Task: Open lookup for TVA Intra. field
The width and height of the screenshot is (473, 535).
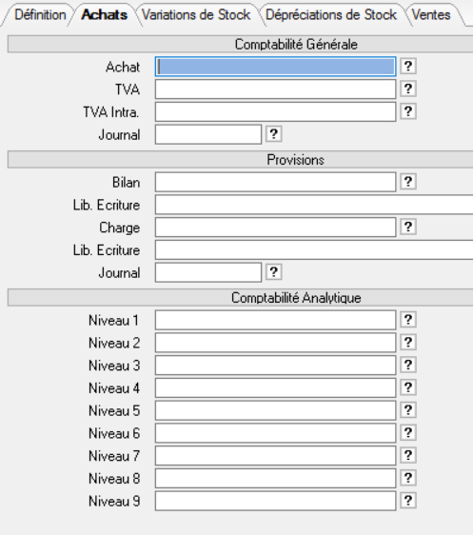Action: point(408,111)
